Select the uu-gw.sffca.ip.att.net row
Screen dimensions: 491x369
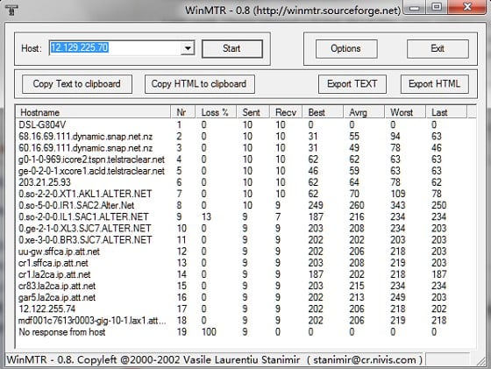[245, 252]
